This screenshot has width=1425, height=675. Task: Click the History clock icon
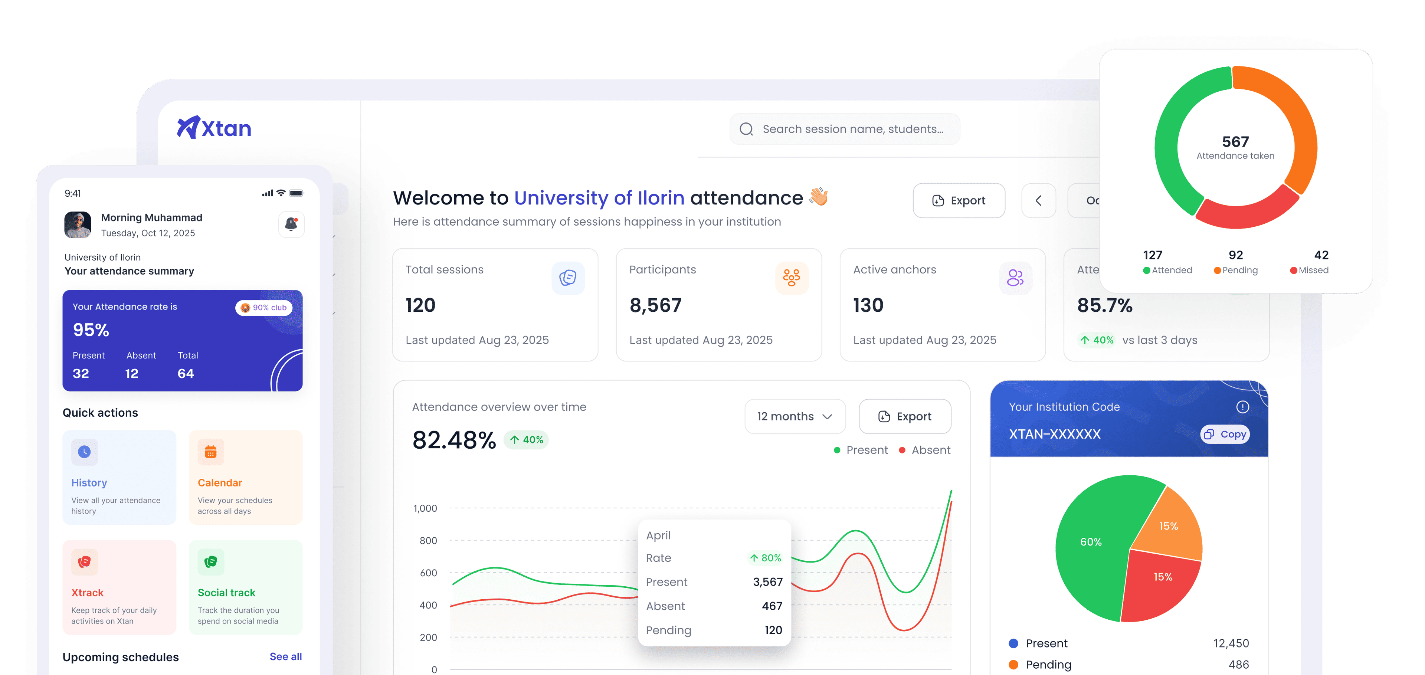pyautogui.click(x=84, y=452)
